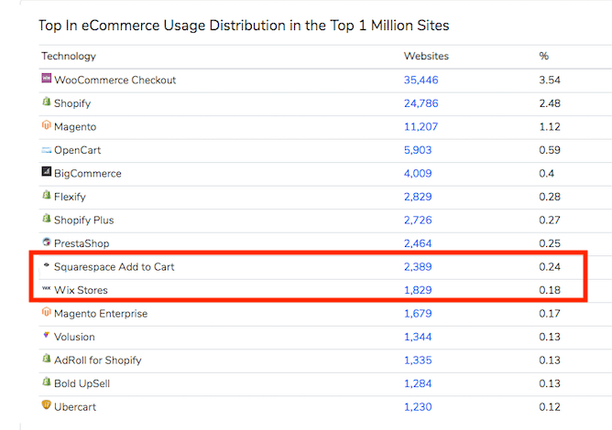
Task: Open the 1,230 websites link
Action: point(418,407)
